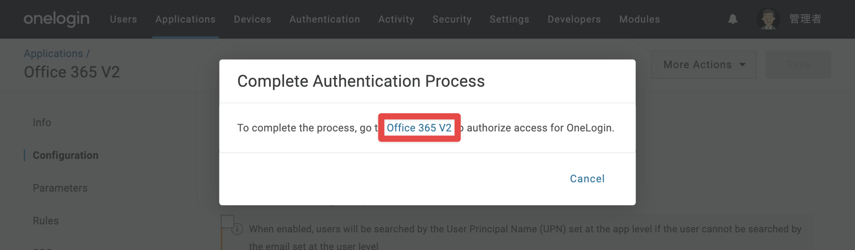Viewport: 855px width, 250px height.
Task: Open the Devices menu
Action: click(252, 19)
